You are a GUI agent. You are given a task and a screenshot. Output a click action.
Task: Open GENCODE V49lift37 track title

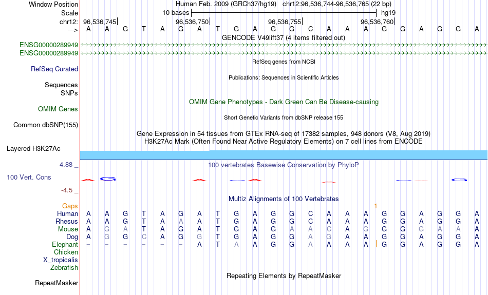[283, 38]
